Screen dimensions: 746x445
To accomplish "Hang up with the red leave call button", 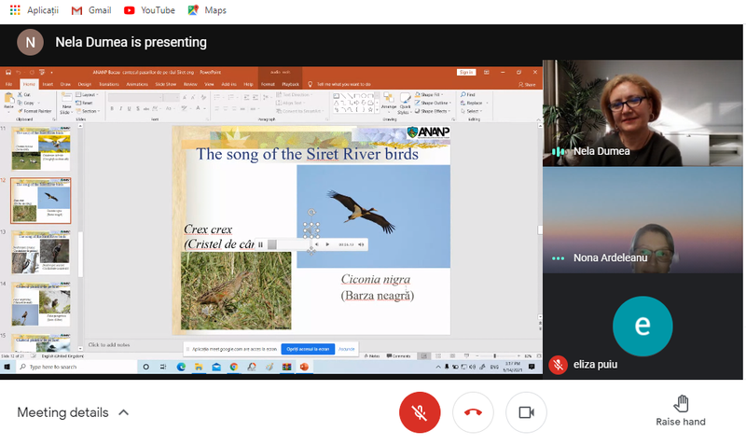I will (x=473, y=412).
